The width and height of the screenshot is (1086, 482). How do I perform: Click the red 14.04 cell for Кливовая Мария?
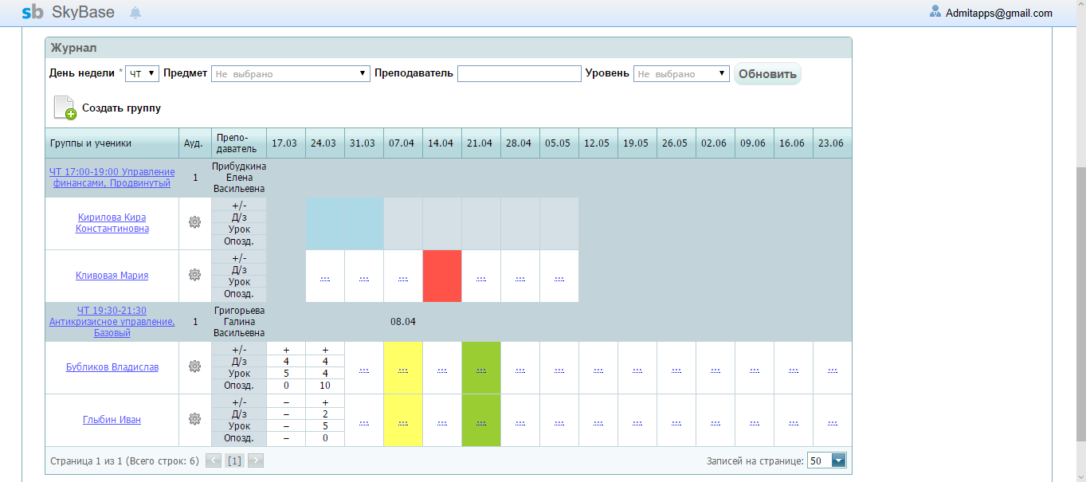[441, 276]
